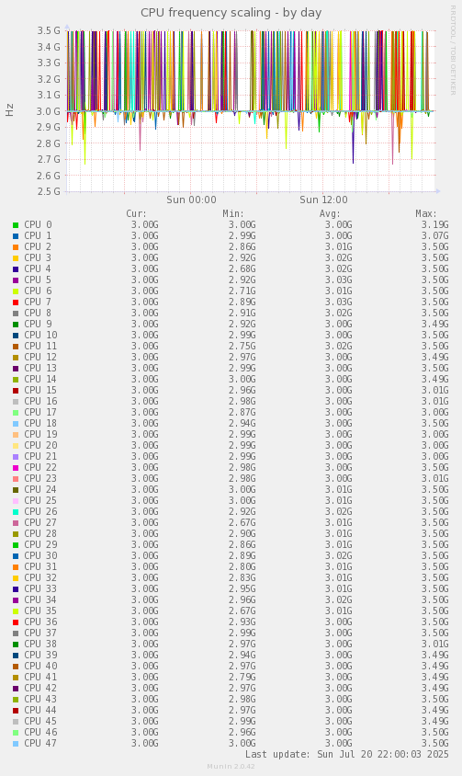Click CPU 33 min value 2.95G
The height and width of the screenshot is (776, 462).
coord(242,589)
